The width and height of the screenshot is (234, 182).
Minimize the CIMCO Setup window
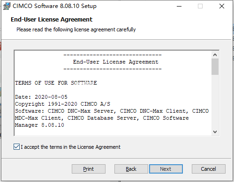click(179, 6)
